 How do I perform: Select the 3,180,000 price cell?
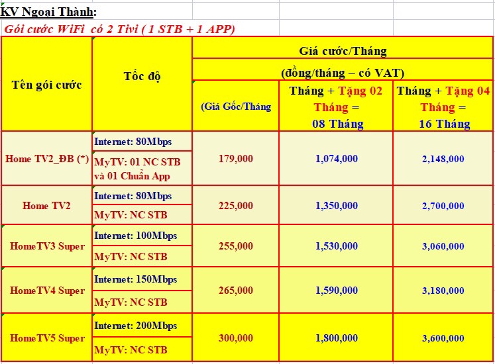[443, 290]
